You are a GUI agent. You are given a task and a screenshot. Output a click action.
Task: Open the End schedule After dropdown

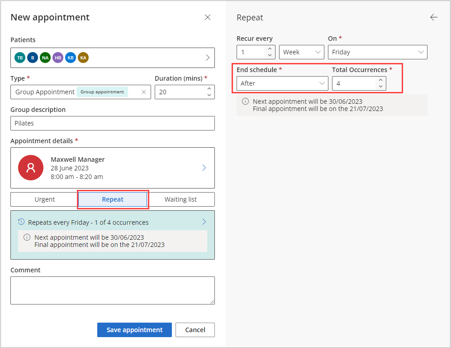[x=282, y=83]
